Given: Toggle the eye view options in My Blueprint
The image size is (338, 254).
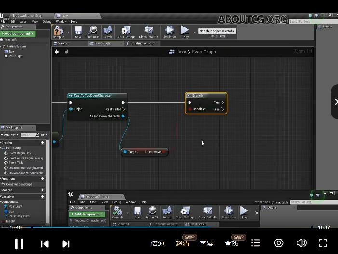Looking at the screenshot, I should 43,135.
